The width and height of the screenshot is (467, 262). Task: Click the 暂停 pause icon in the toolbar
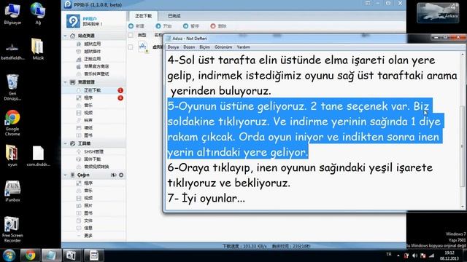click(185, 26)
